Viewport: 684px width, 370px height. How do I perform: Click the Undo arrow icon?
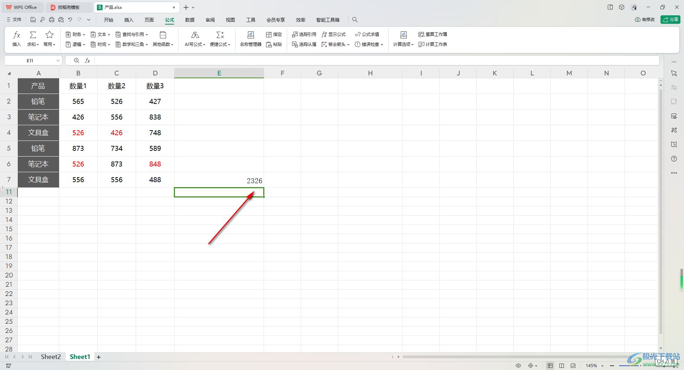pos(70,20)
